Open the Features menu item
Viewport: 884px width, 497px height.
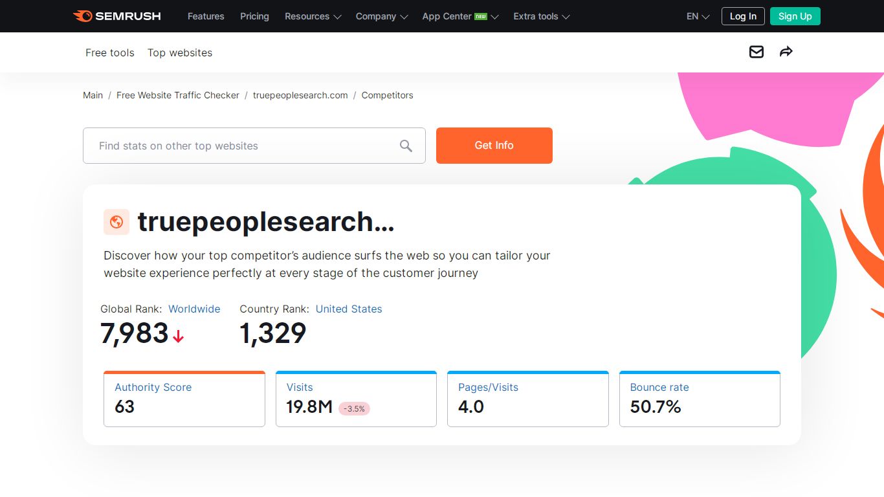coord(206,16)
